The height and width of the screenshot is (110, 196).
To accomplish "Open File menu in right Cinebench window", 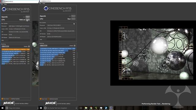I will click(x=40, y=3).
